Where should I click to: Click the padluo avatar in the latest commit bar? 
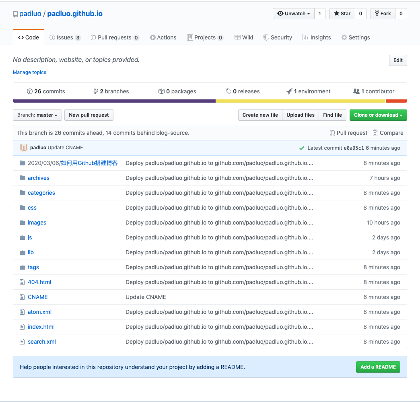click(24, 148)
